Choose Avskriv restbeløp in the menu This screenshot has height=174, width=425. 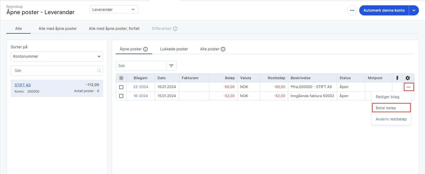click(x=391, y=119)
